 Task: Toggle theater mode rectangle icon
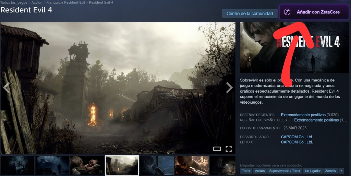pyautogui.click(x=217, y=149)
